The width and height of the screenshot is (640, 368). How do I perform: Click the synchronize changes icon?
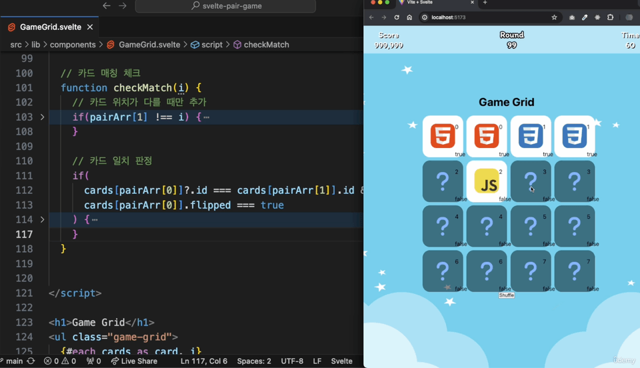tap(31, 361)
